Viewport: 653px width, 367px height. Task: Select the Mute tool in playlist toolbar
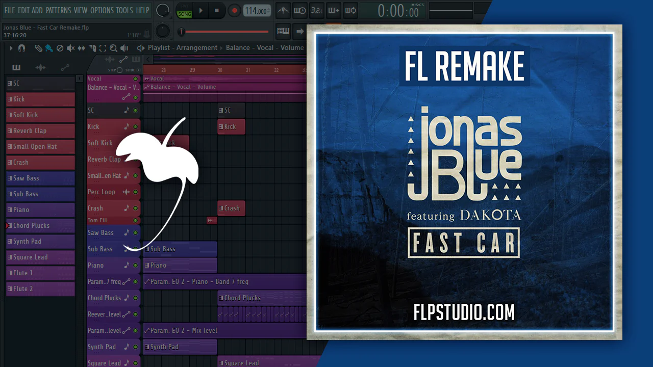coord(70,48)
